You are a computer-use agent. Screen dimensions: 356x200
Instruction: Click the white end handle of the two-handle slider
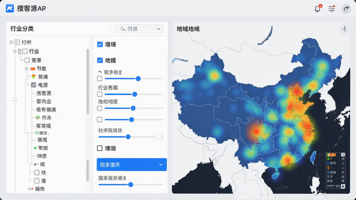click(x=158, y=137)
